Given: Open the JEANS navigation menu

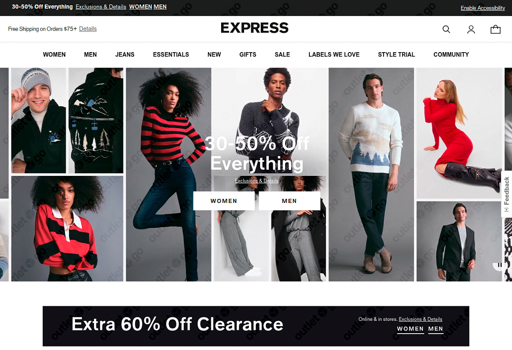Looking at the screenshot, I should pos(125,54).
